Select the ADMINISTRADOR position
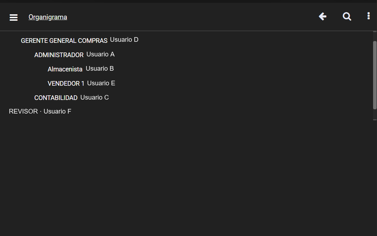377x236 pixels. pos(59,55)
